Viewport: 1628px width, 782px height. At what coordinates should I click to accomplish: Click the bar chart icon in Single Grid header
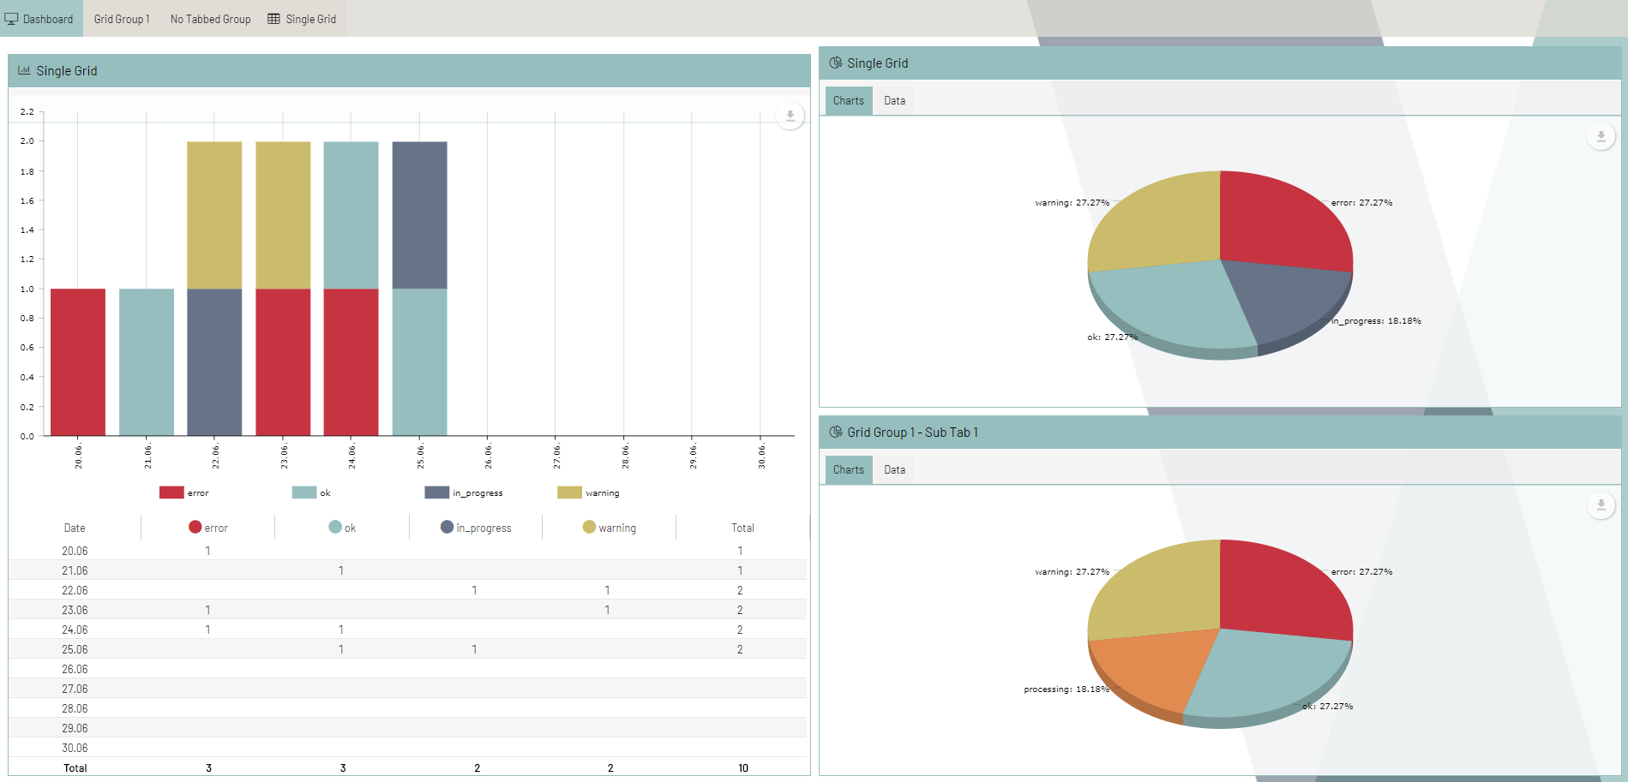(25, 70)
